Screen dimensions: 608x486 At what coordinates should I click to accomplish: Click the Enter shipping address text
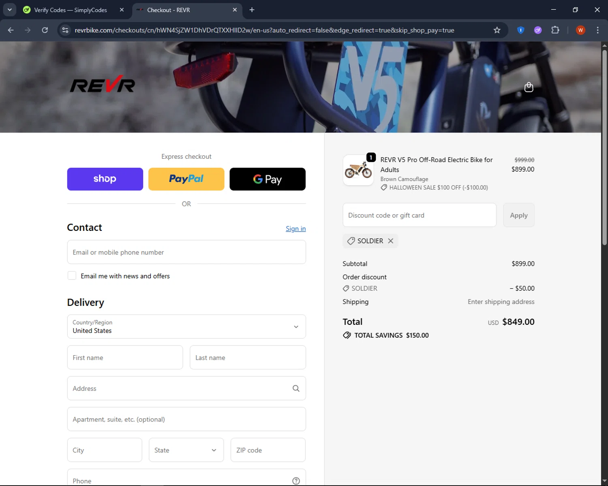tap(501, 302)
